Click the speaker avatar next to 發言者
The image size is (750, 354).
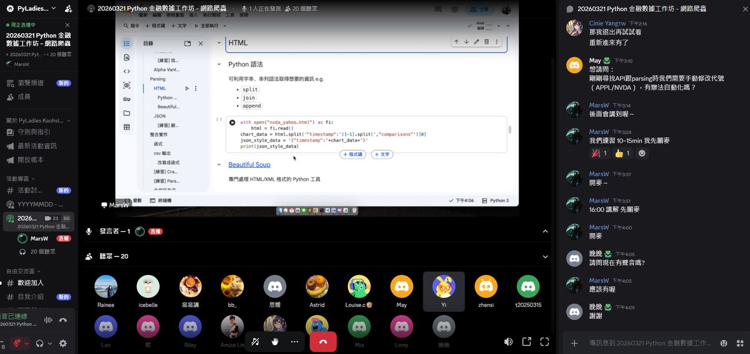click(x=140, y=231)
